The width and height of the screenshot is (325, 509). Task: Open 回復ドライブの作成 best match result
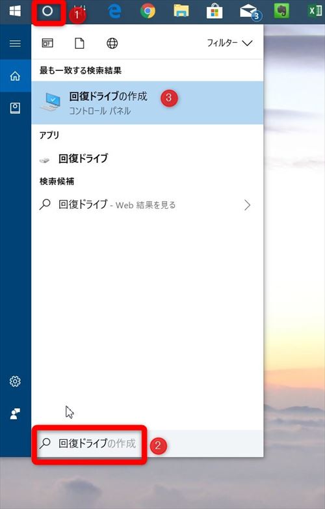pos(148,103)
